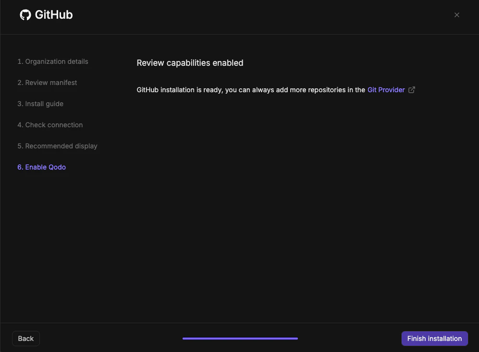Select step 2 Review manifest
The image size is (479, 352).
[x=47, y=83]
